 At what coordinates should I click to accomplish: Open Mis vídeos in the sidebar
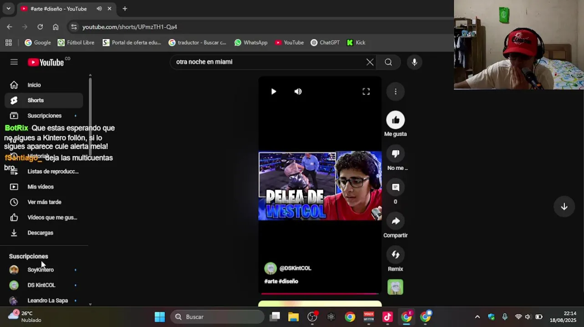[44, 187]
